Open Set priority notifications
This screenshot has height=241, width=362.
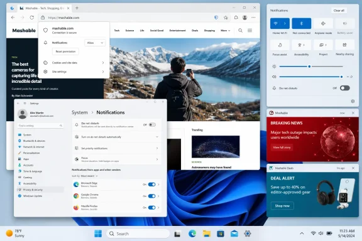[x=117, y=148]
